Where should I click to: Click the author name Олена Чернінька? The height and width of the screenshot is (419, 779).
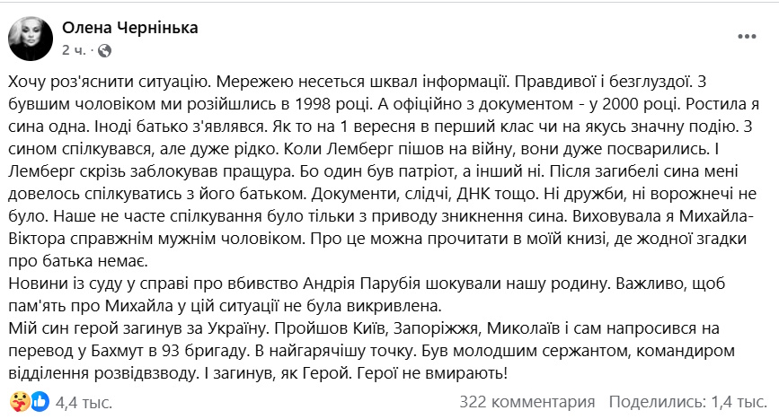(x=129, y=28)
